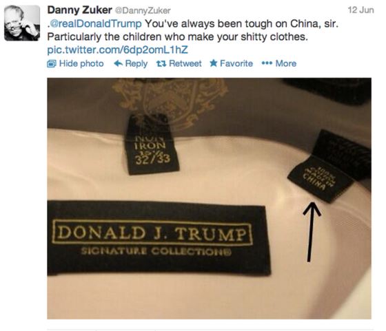Screen dimensions: 386x331
Task: Click the Favorite star icon
Action: click(214, 63)
